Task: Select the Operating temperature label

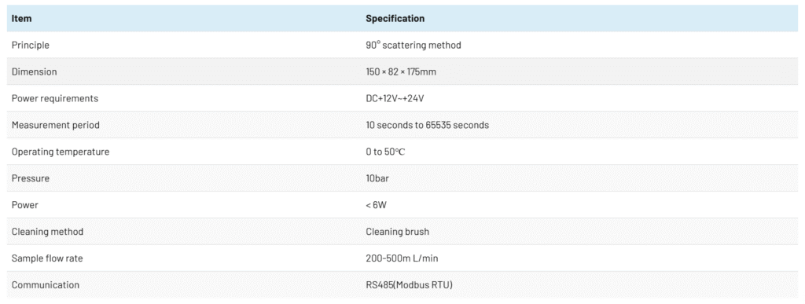Action: pos(60,152)
